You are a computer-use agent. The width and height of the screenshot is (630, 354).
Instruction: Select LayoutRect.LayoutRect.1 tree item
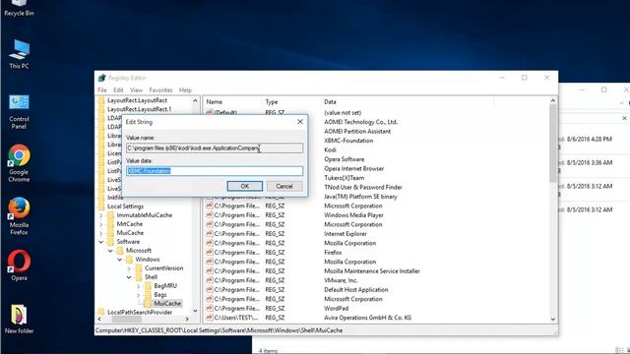139,109
